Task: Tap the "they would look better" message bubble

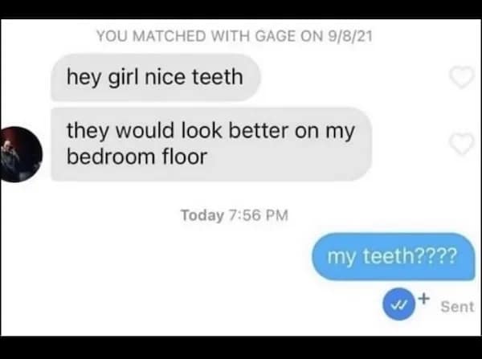Action: pyautogui.click(x=211, y=144)
